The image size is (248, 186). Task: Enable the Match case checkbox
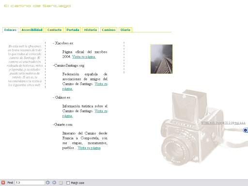[x=68, y=183]
